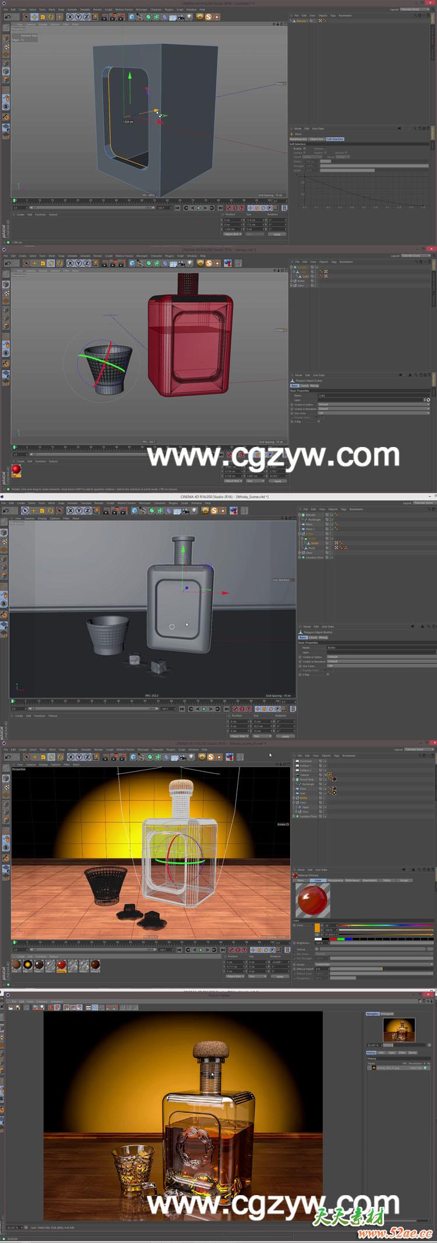The image size is (437, 1243).
Task: Toggle the Preview checkbox under Soft Selection
Action: (325, 148)
